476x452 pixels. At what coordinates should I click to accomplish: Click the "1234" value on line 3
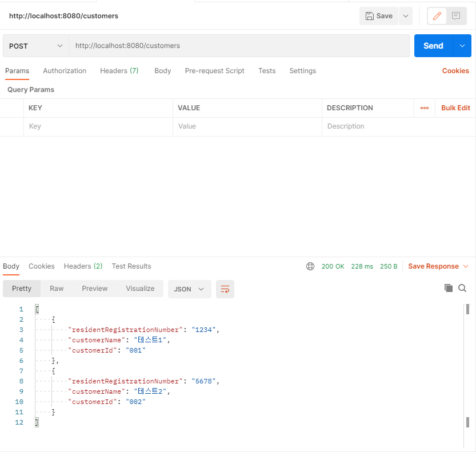tap(203, 330)
